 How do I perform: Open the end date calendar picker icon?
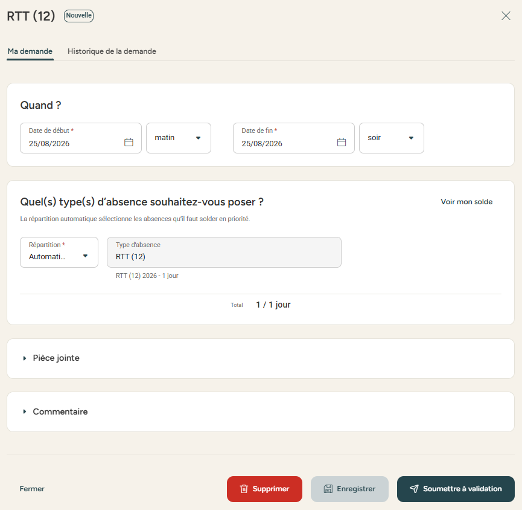[342, 142]
